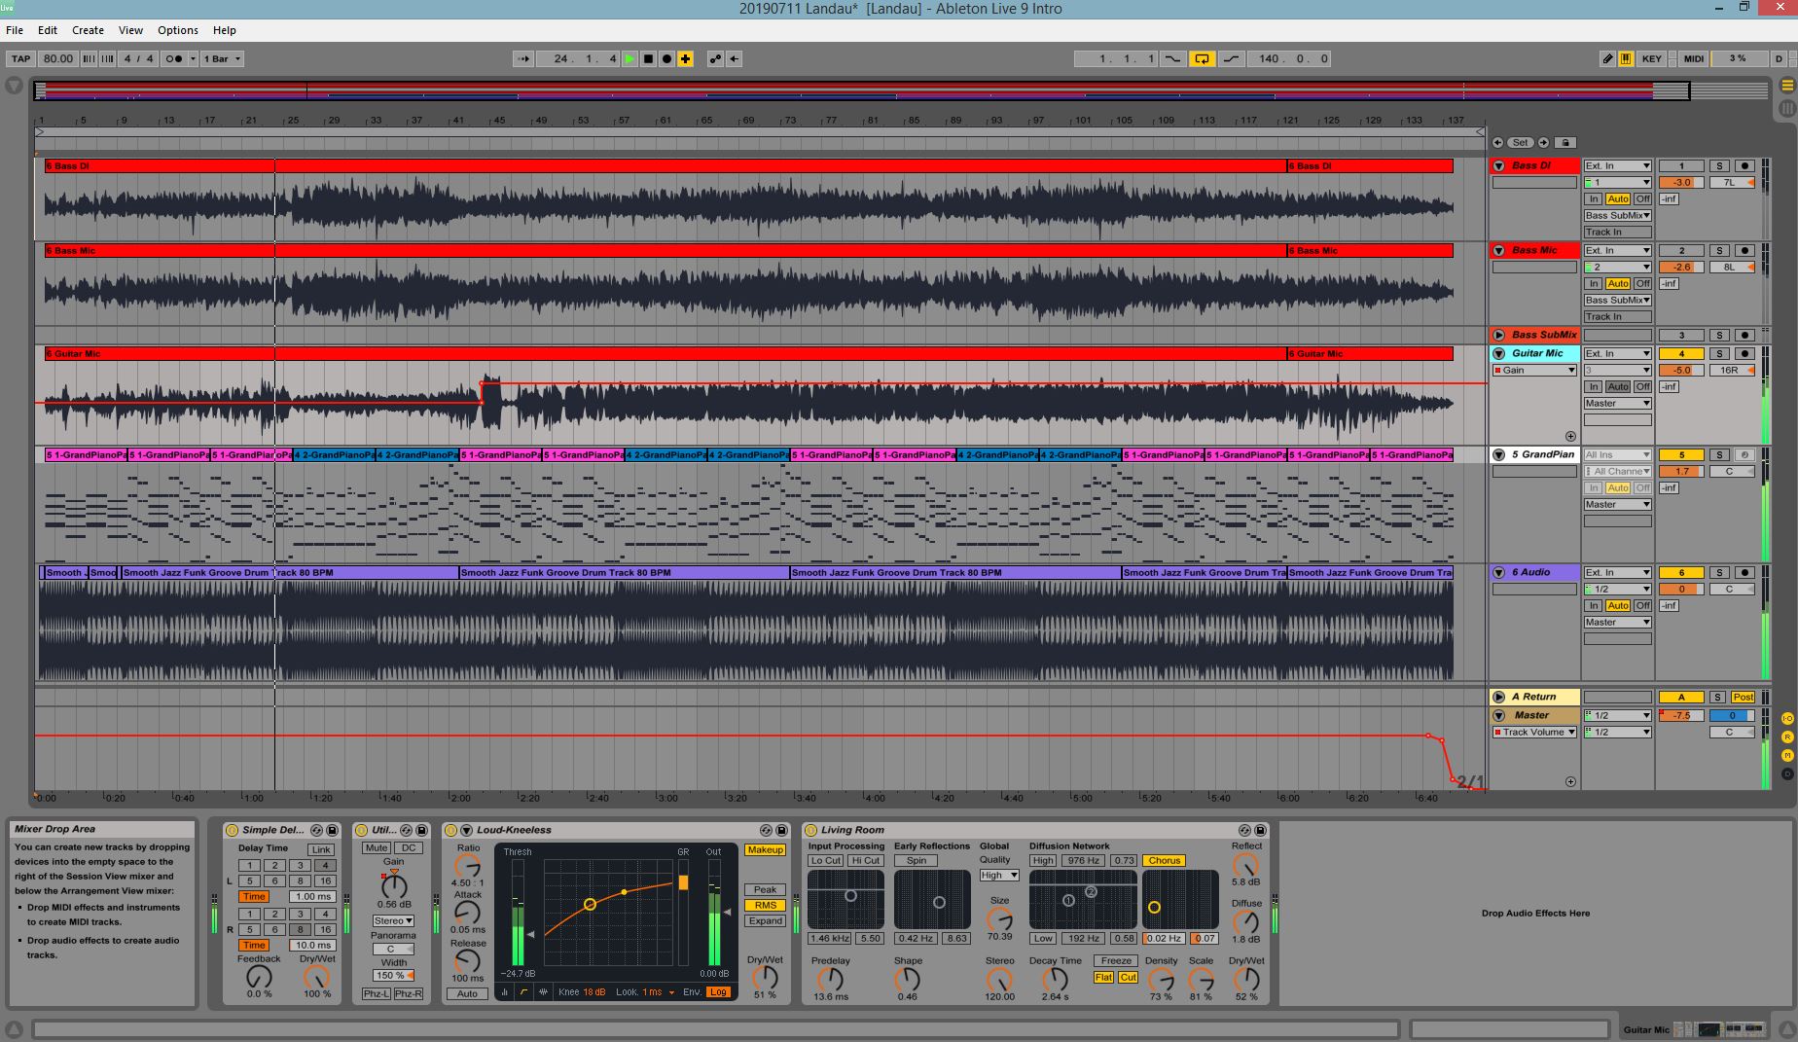Save preset of Living Room reverb
Viewport: 1798px width, 1042px height.
pos(1260,830)
